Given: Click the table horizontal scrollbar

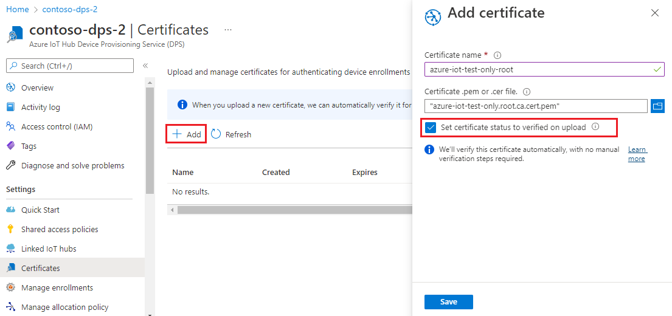Looking at the screenshot, I should click(x=294, y=210).
